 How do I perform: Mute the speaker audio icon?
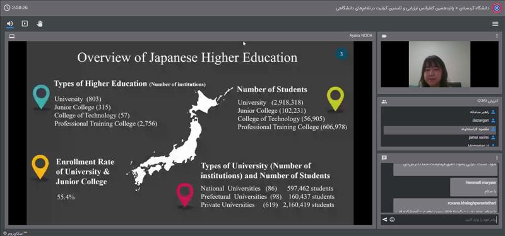click(x=10, y=23)
